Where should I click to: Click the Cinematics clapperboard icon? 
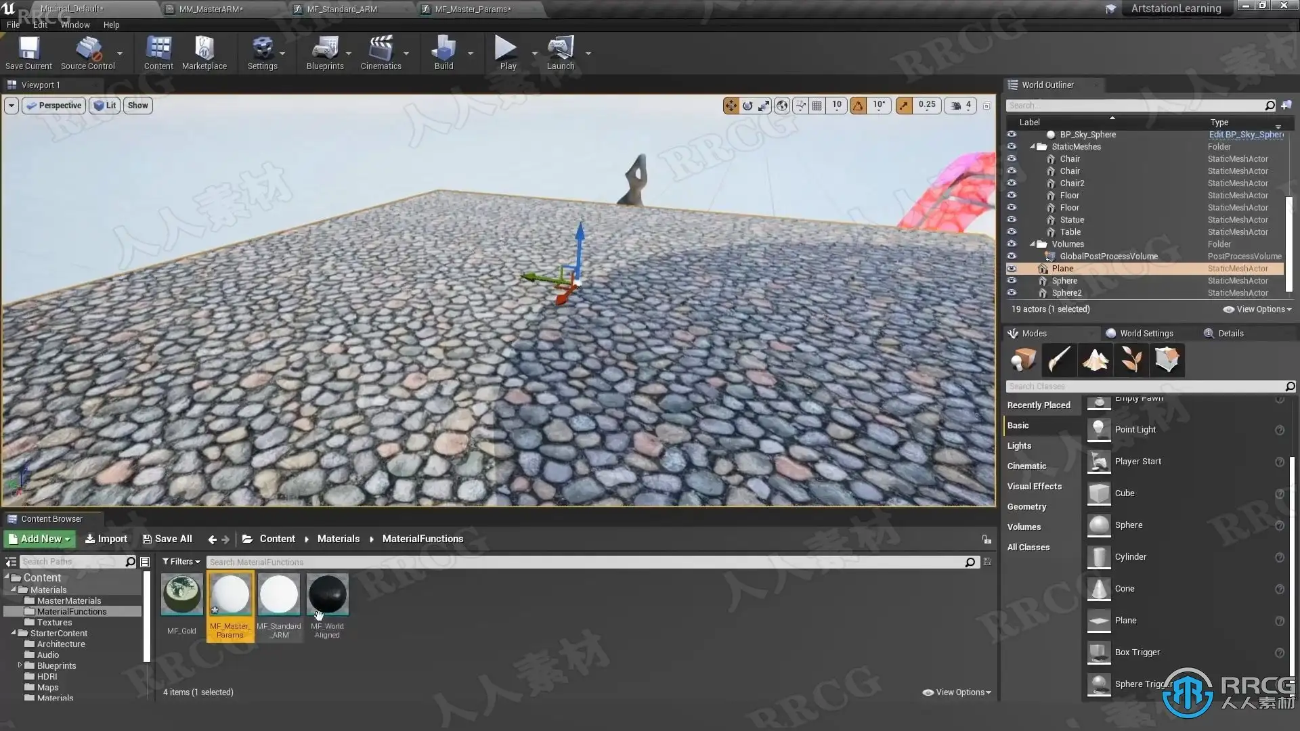tap(381, 49)
